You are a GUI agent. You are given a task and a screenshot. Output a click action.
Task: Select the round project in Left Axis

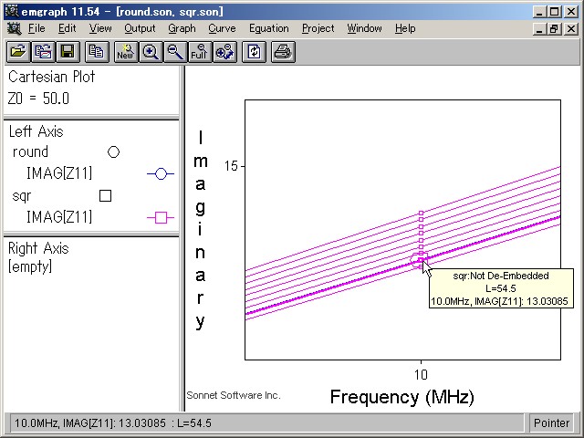click(30, 152)
